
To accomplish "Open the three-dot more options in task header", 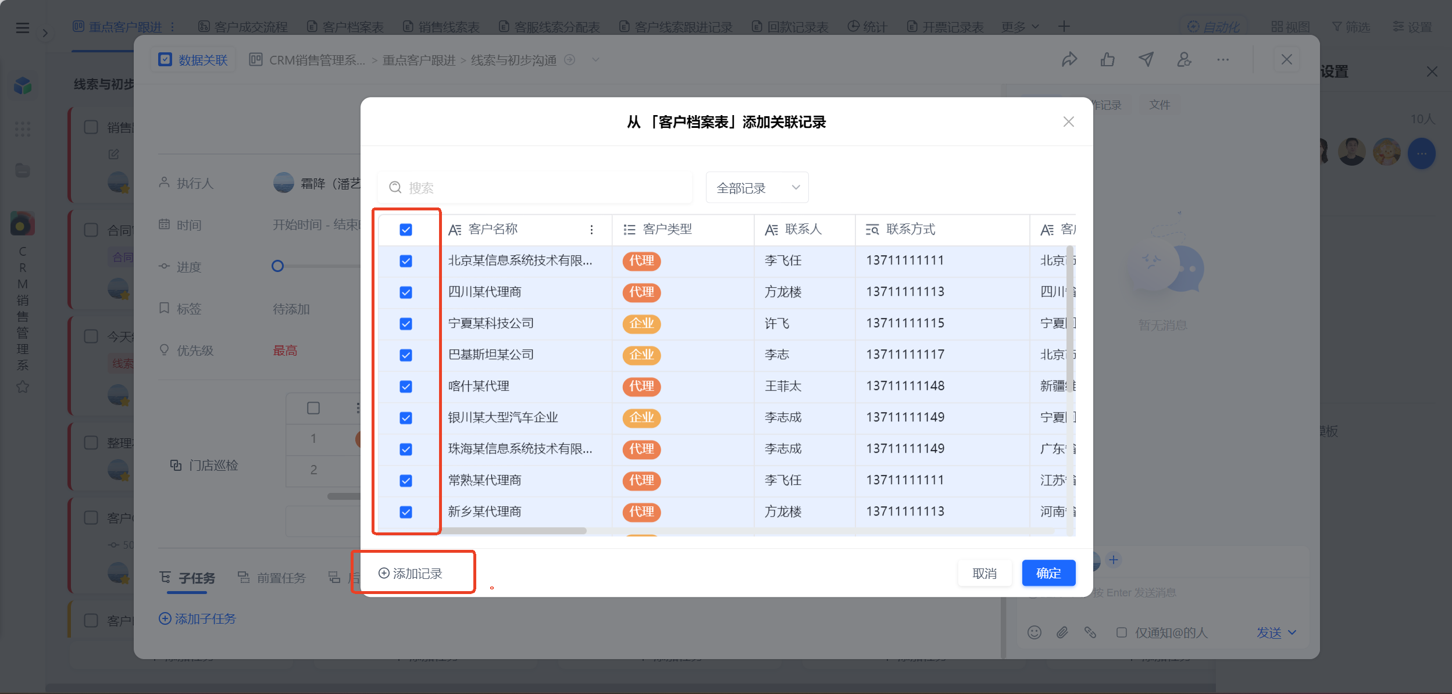I will 1223,59.
